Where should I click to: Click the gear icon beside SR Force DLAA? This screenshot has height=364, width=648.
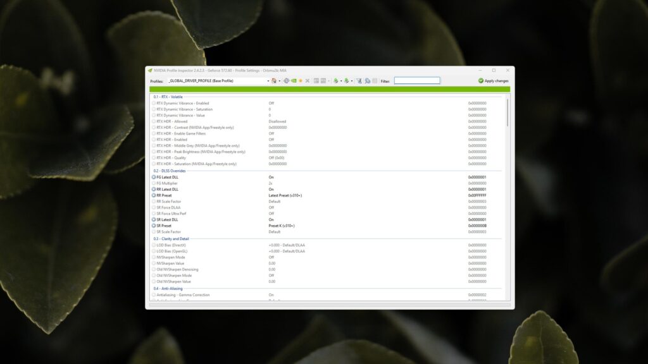154,207
